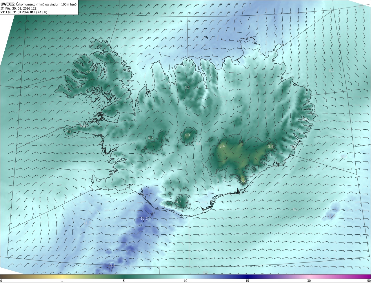Click the colorbar tick label 30

(309, 281)
